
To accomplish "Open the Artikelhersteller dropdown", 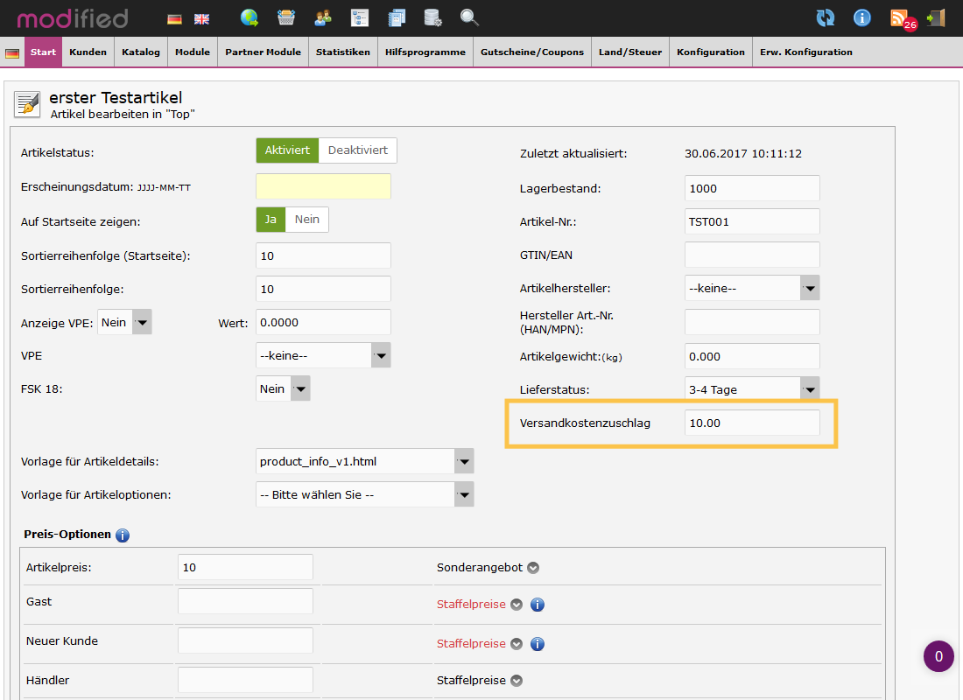I will tap(752, 288).
